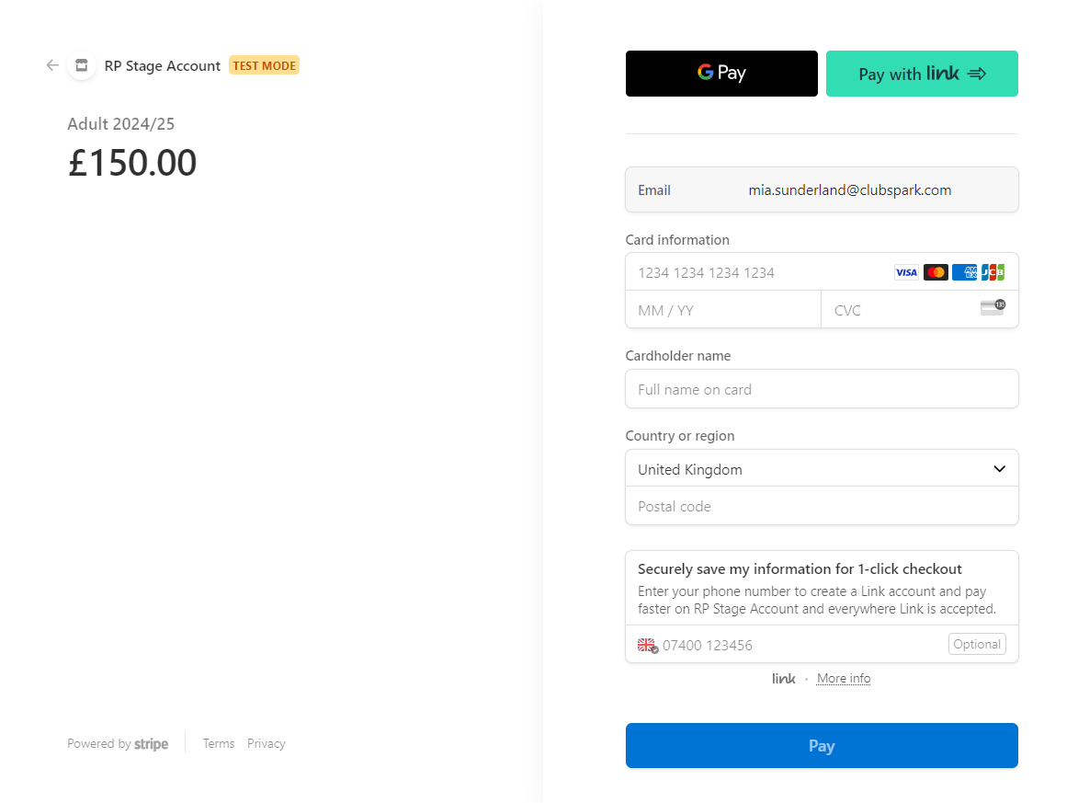
Task: Click the United Kingdom dropdown chevron
Action: click(x=1000, y=469)
